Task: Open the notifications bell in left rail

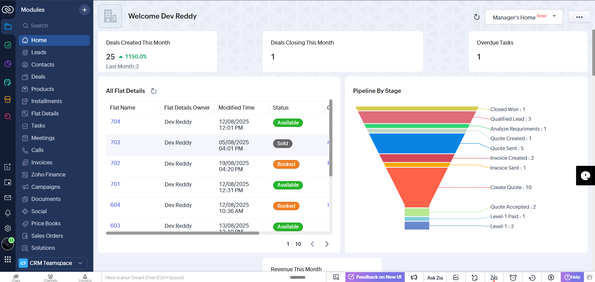Action: 8,213
